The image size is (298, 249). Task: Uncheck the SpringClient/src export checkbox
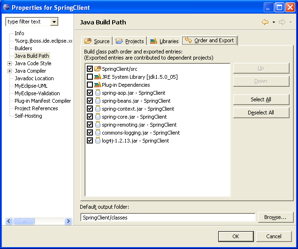click(90, 68)
